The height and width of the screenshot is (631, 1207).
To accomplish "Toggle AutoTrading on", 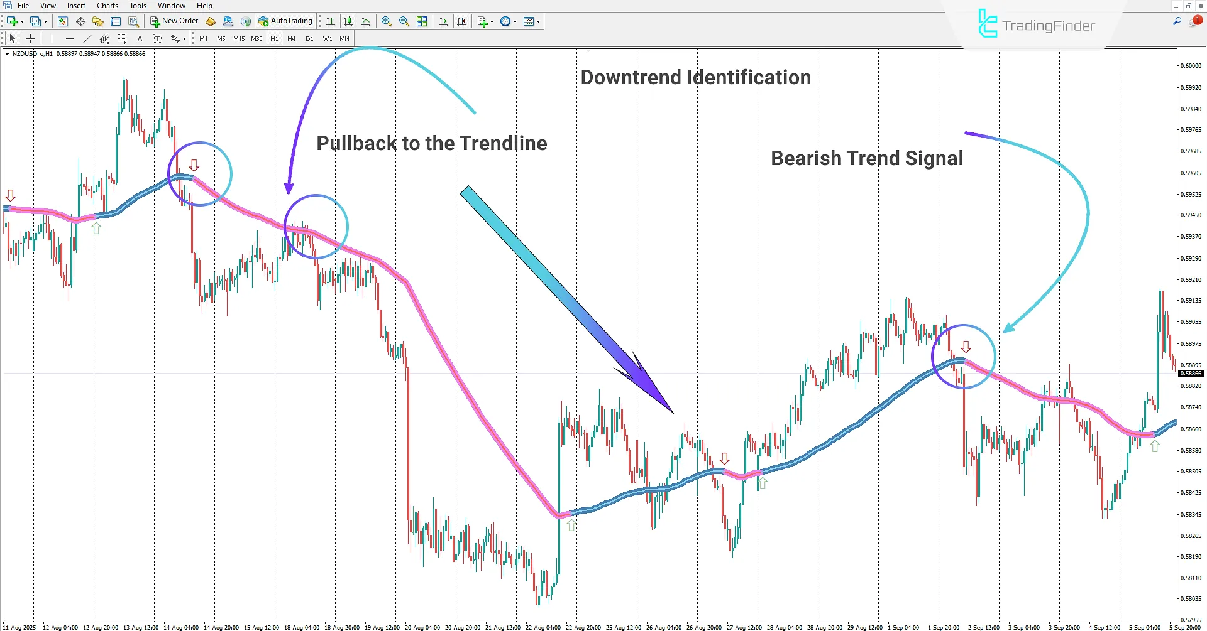I will coord(286,21).
